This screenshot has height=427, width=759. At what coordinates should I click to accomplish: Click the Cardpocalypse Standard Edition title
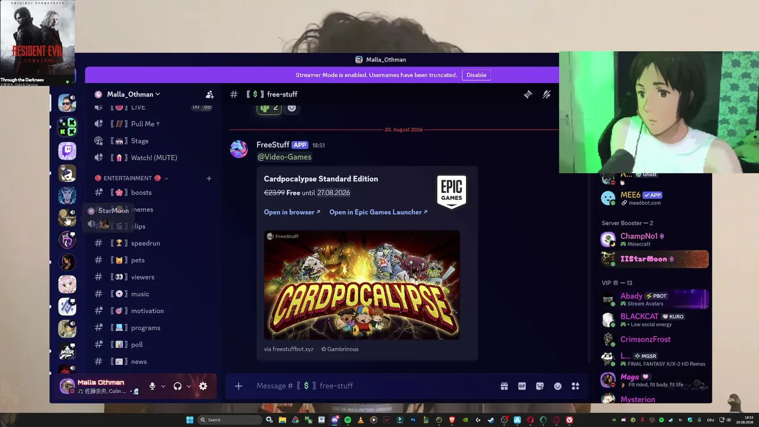(x=321, y=179)
